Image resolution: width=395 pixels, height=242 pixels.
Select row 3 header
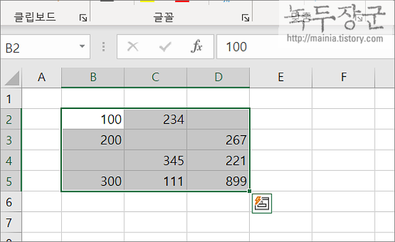click(x=11, y=139)
